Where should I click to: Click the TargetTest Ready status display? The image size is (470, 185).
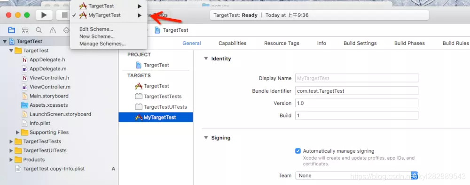pyautogui.click(x=319, y=15)
